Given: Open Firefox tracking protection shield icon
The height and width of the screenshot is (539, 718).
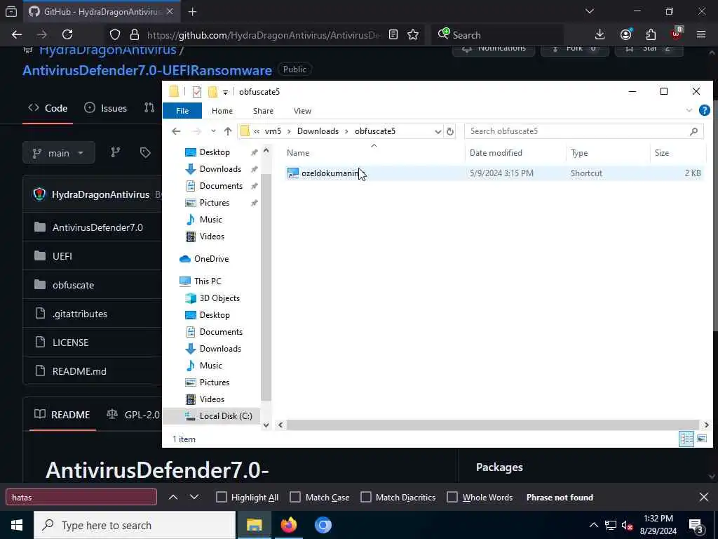Looking at the screenshot, I should 115,35.
